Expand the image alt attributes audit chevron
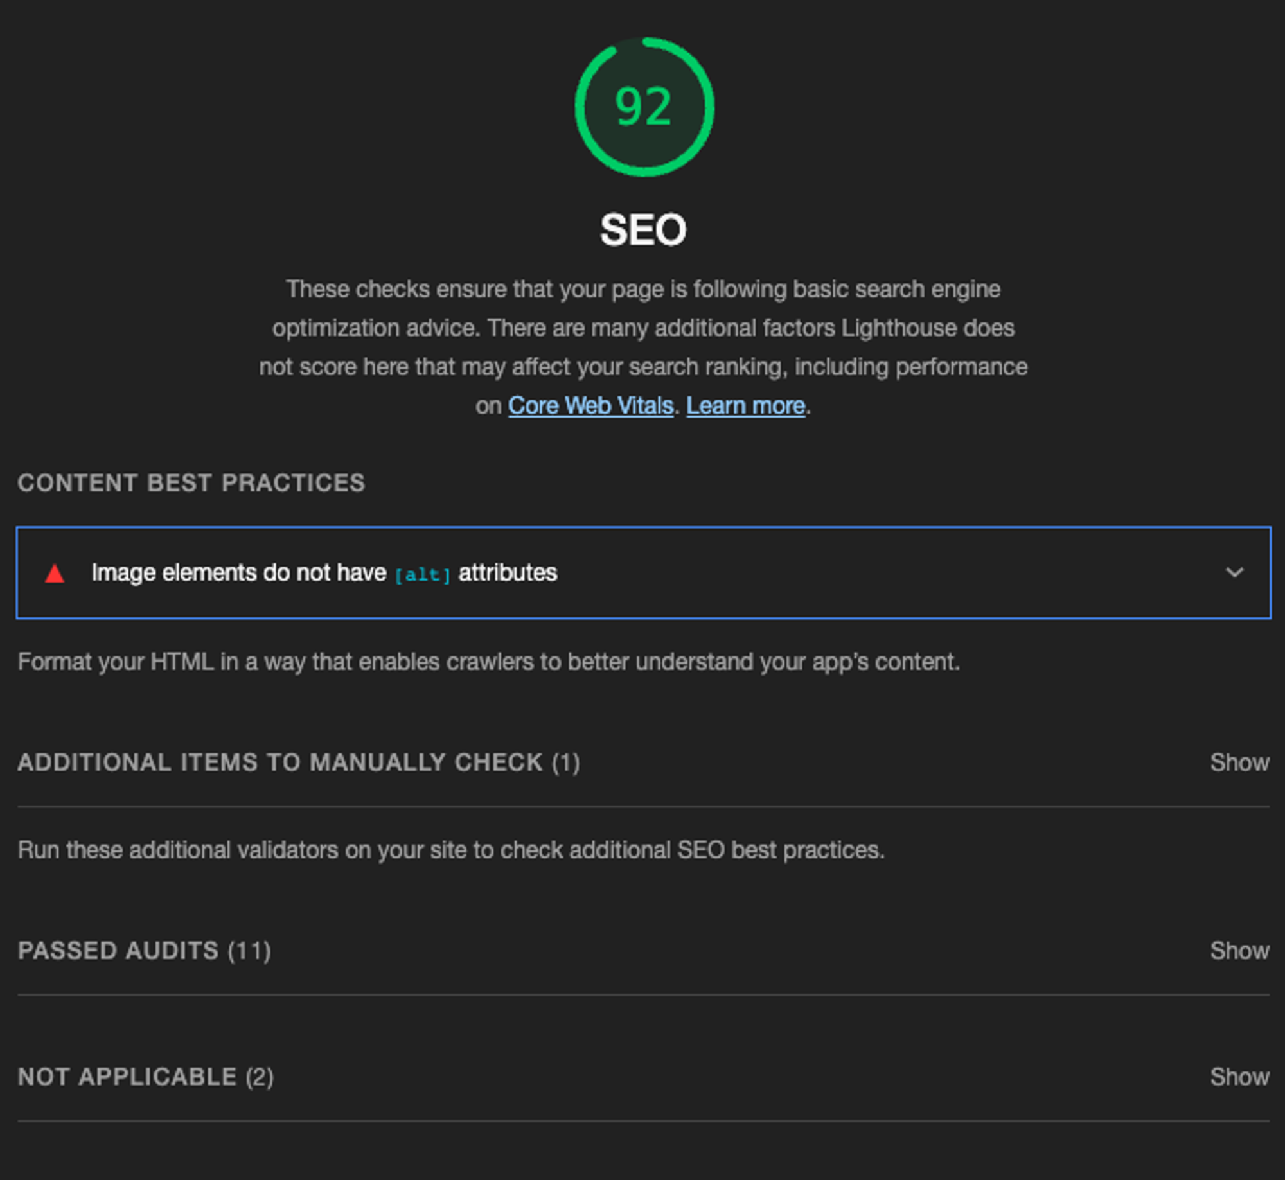Image resolution: width=1285 pixels, height=1180 pixels. click(x=1234, y=572)
